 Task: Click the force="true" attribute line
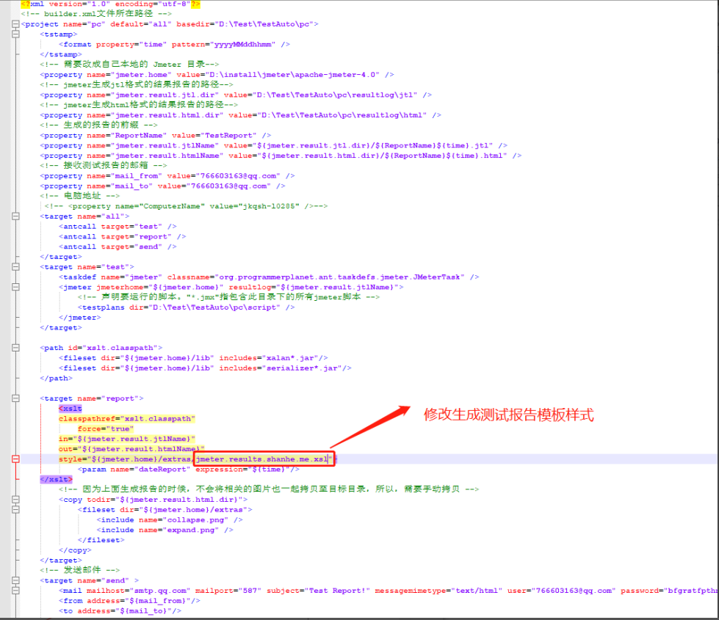pyautogui.click(x=106, y=429)
